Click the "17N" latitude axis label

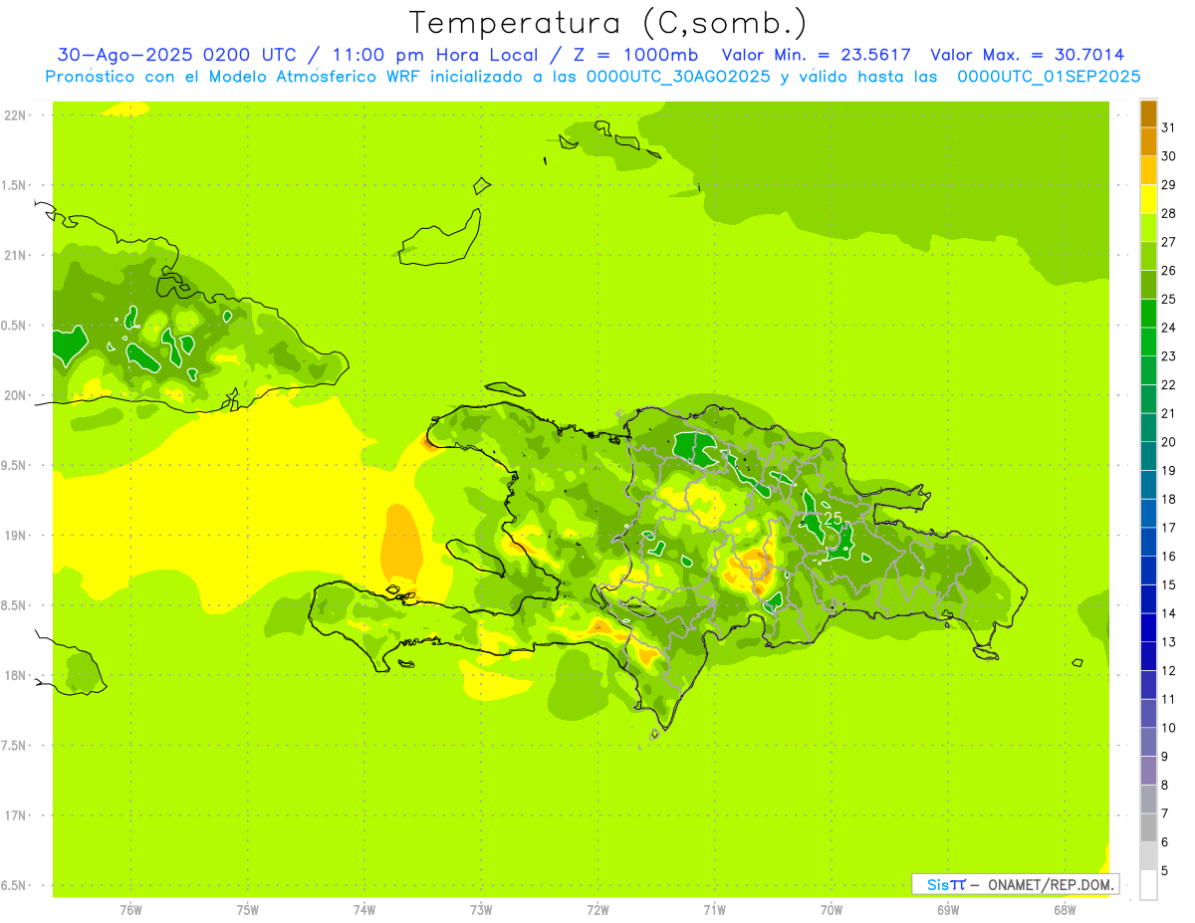[x=15, y=815]
